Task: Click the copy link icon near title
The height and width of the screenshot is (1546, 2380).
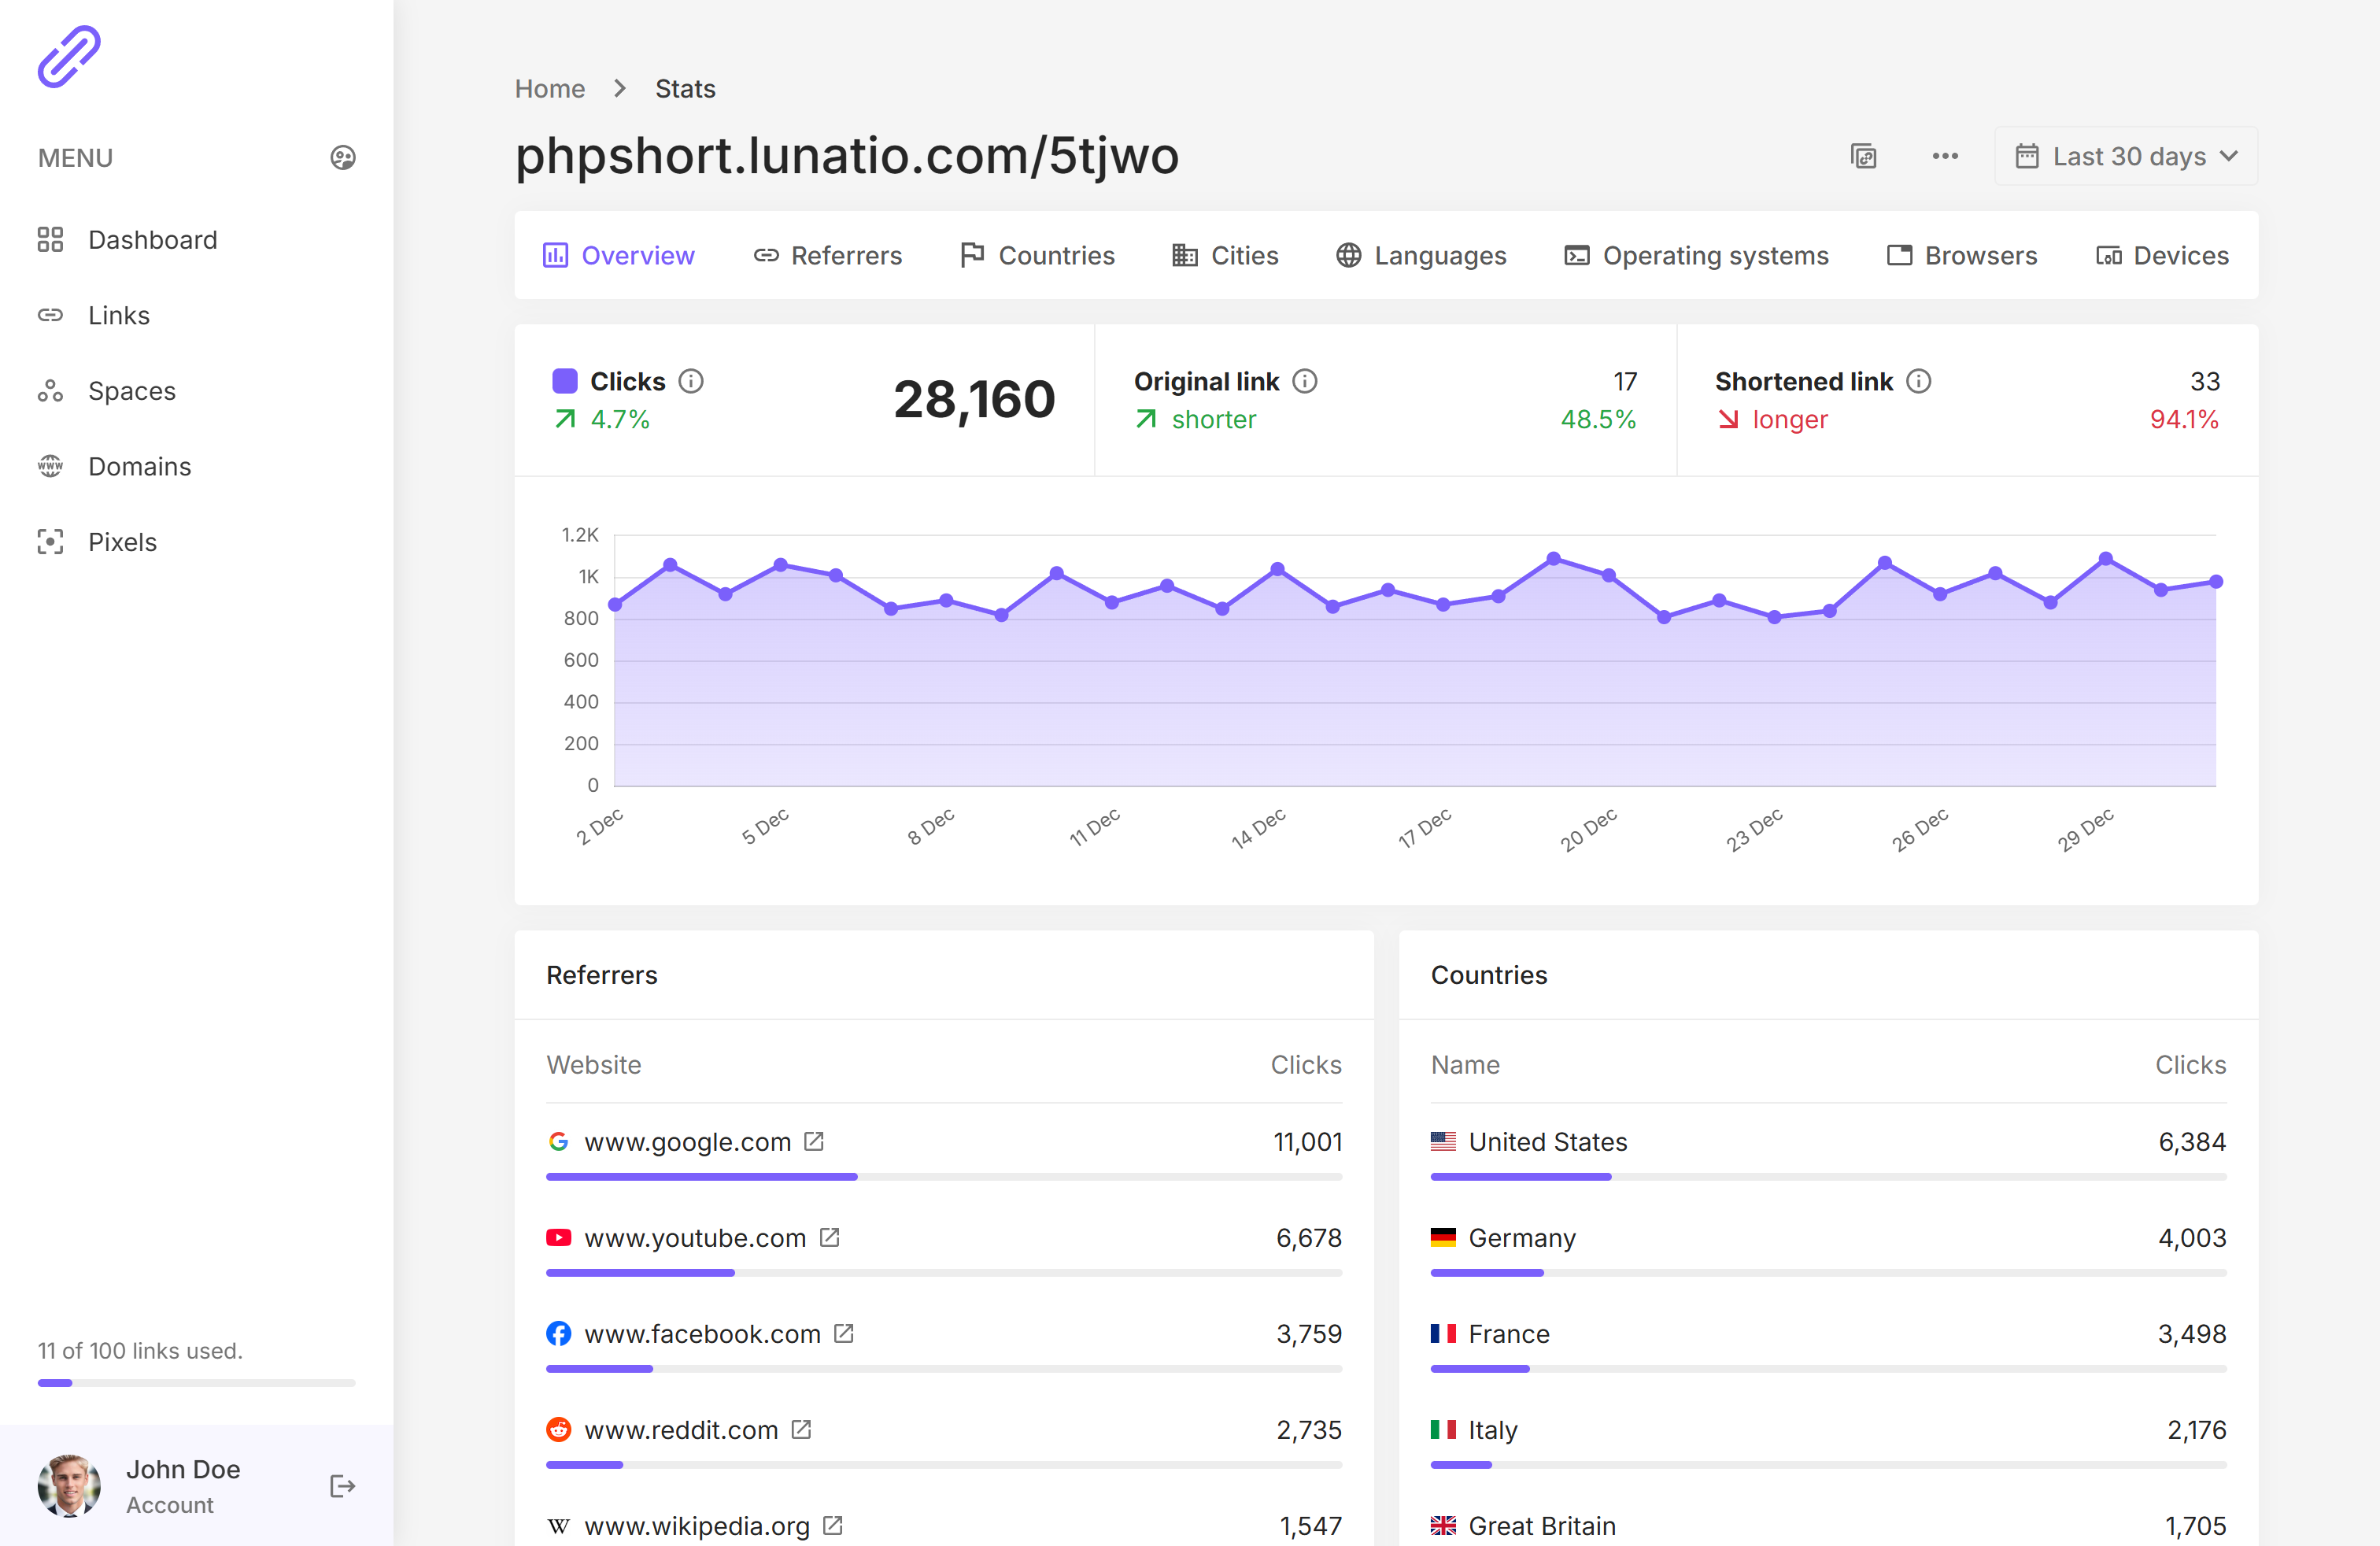Action: pyautogui.click(x=1863, y=156)
